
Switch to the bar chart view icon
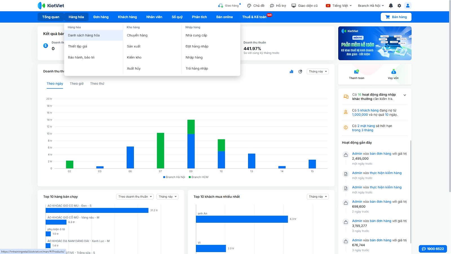[291, 72]
